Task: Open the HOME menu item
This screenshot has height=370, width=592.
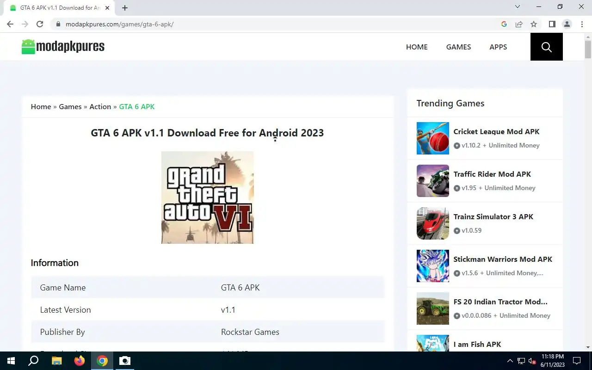Action: (417, 47)
